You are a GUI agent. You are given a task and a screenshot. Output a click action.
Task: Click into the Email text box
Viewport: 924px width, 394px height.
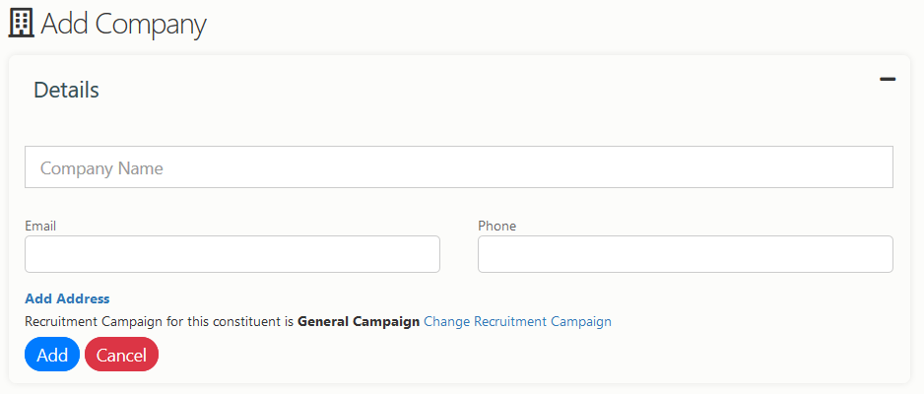[x=232, y=254]
